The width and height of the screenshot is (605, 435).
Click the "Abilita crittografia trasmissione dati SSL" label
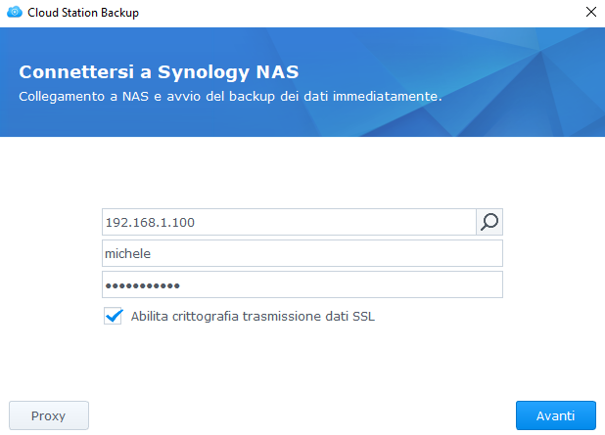pyautogui.click(x=253, y=316)
